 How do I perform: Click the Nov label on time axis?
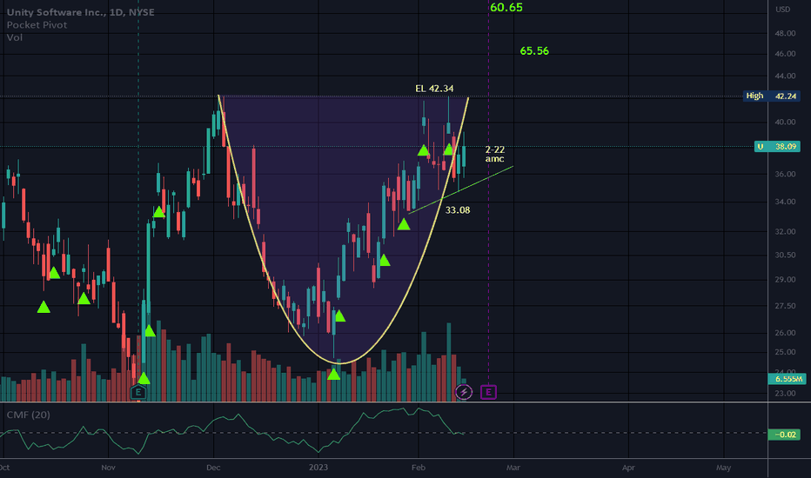(x=108, y=468)
